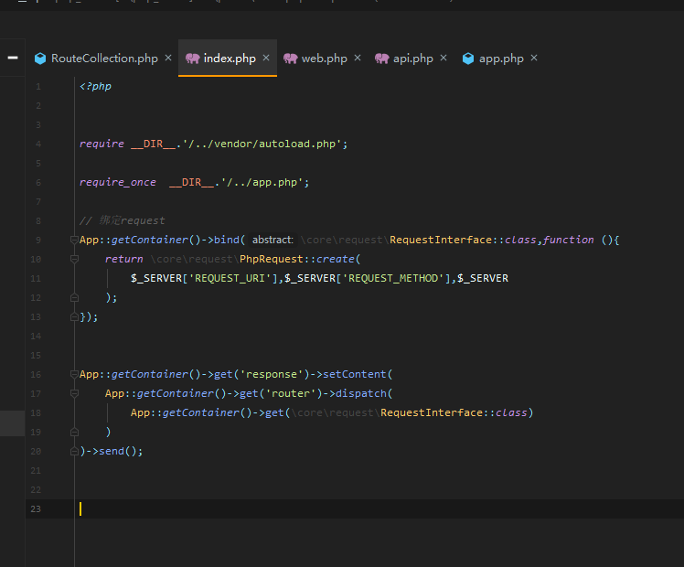The height and width of the screenshot is (567, 684).
Task: Switch to the RouteCollection.php tab
Action: (x=104, y=59)
